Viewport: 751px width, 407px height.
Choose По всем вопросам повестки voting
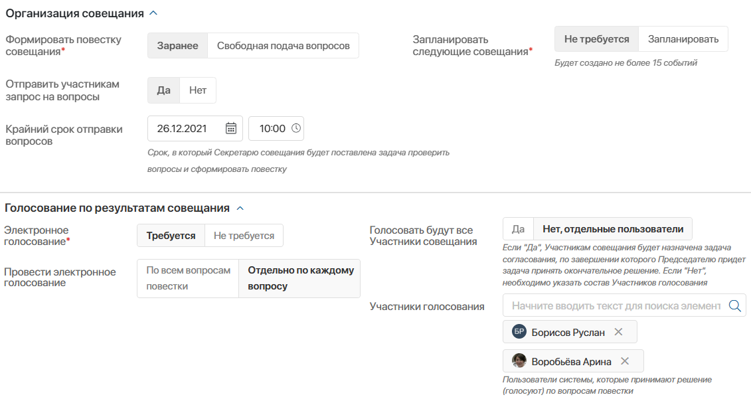point(188,278)
